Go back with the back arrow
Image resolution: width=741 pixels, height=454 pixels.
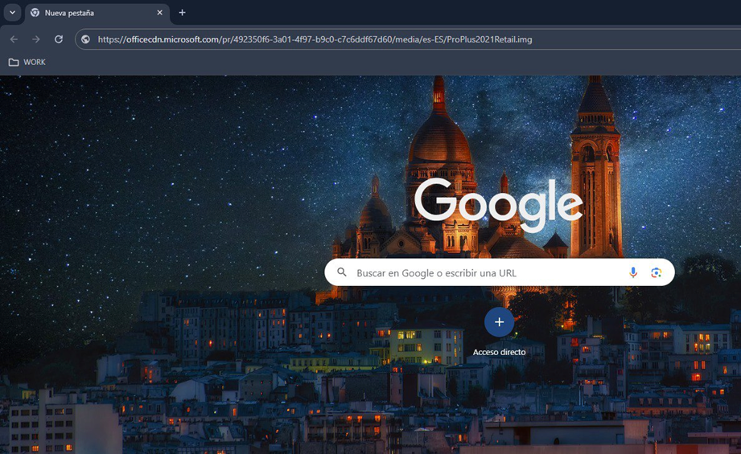click(14, 39)
